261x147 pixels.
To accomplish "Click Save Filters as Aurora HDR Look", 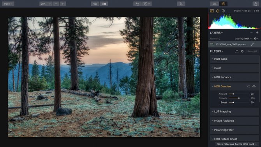I will click(x=237, y=144).
